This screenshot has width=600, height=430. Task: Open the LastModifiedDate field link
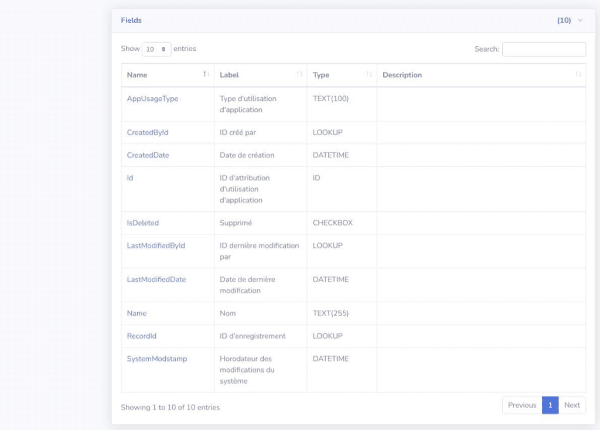point(156,279)
